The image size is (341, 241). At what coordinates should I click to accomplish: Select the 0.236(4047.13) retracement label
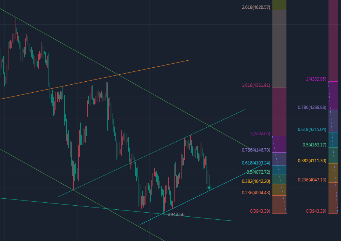(312, 180)
